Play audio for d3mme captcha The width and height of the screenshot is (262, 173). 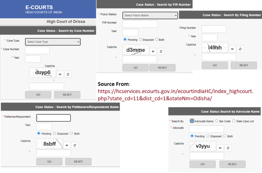coord(153,51)
